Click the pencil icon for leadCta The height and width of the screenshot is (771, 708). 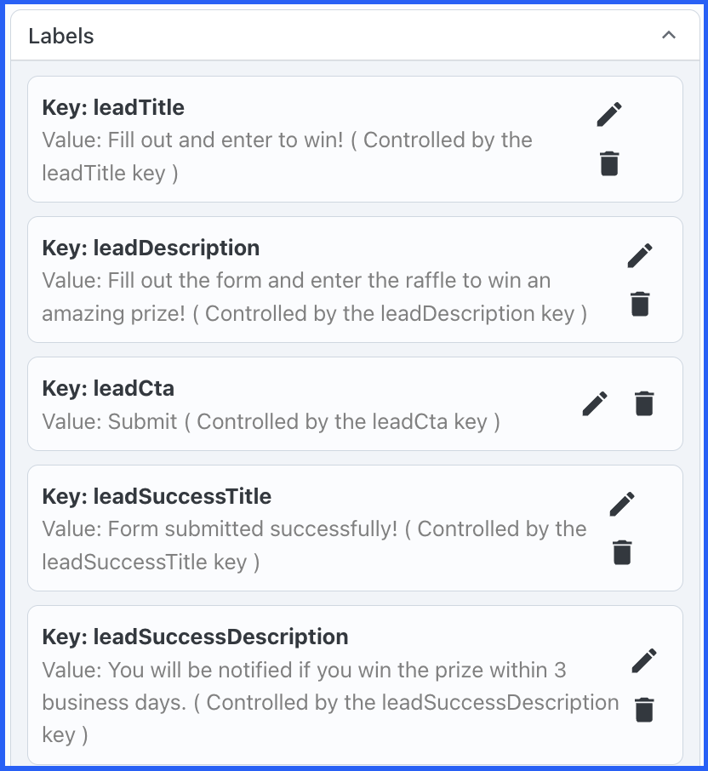click(x=595, y=403)
